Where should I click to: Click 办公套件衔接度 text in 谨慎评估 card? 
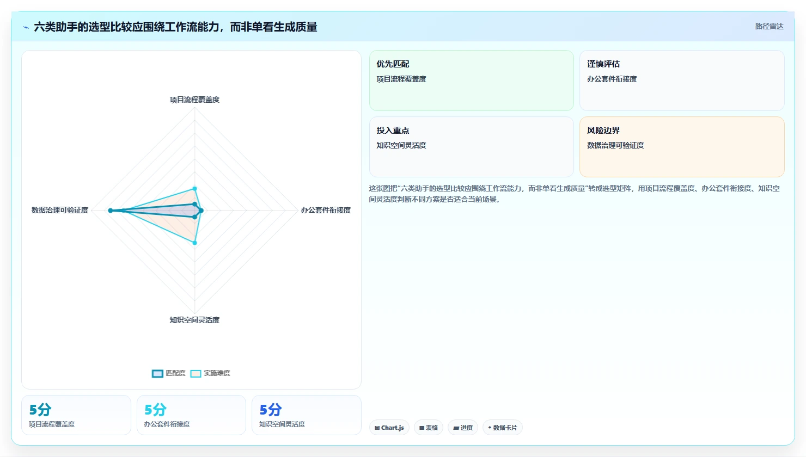(x=612, y=79)
